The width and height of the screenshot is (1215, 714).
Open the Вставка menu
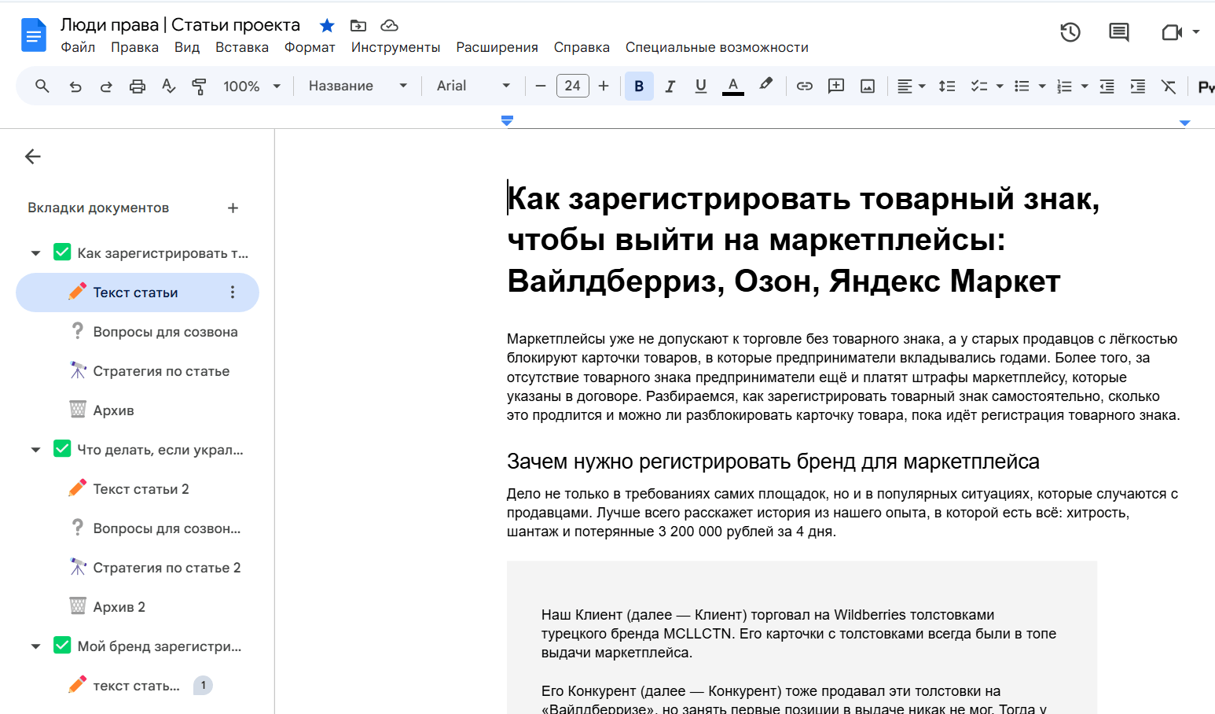coord(242,47)
